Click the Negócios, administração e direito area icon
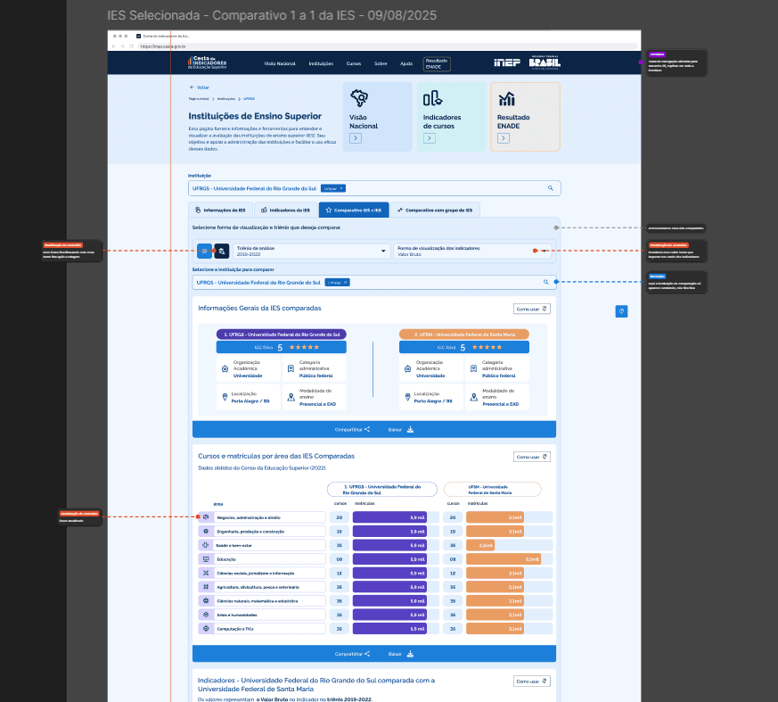Image resolution: width=778 pixels, height=702 pixels. click(x=206, y=517)
